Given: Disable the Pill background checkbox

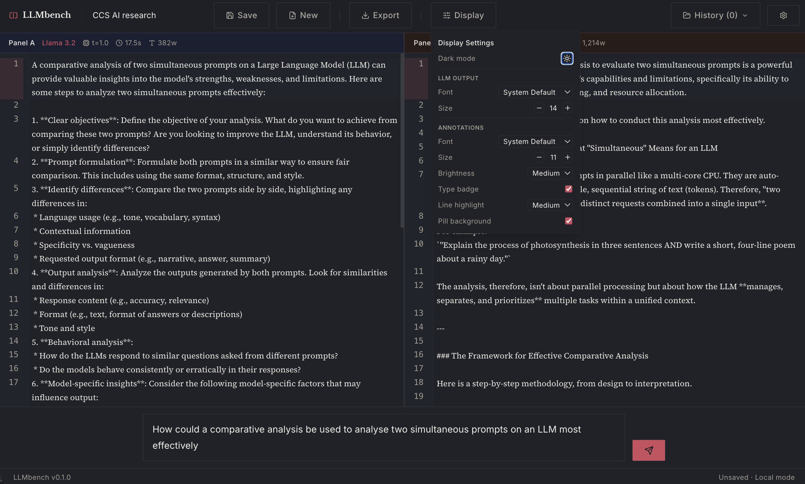Looking at the screenshot, I should click(568, 221).
